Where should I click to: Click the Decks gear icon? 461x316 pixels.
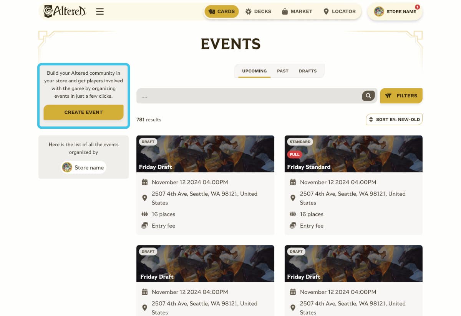tap(248, 11)
